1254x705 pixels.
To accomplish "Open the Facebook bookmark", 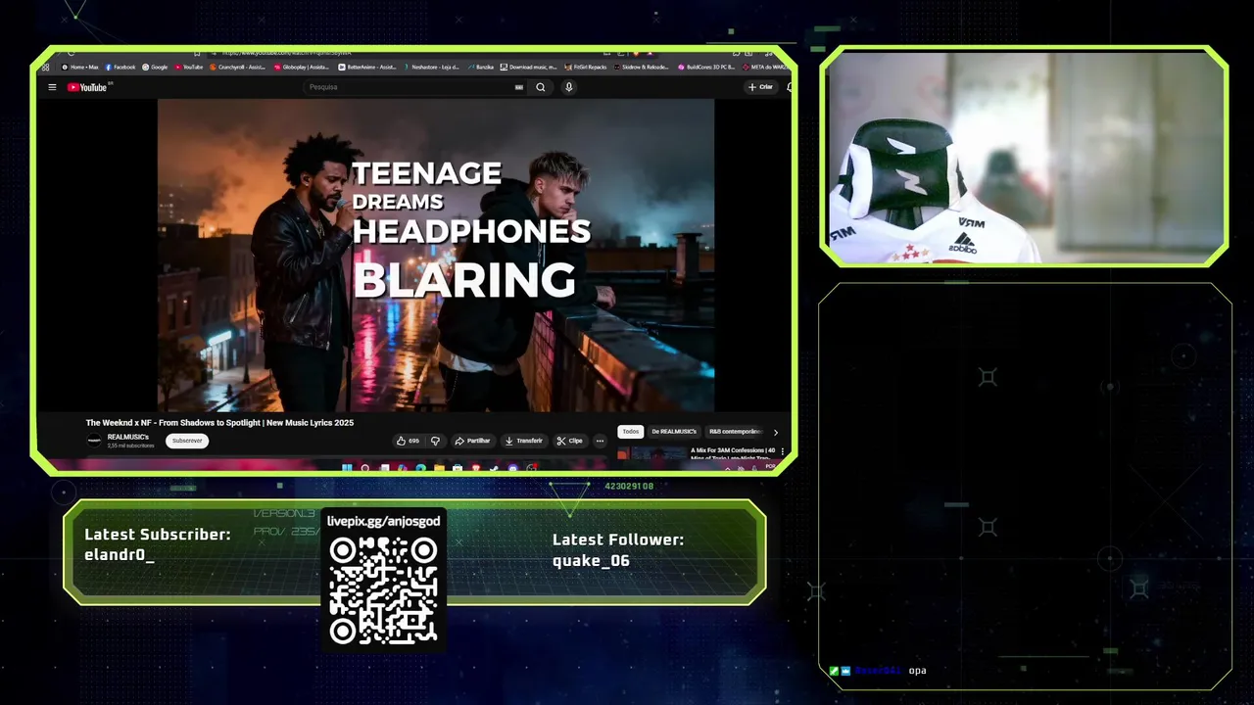I will point(121,68).
